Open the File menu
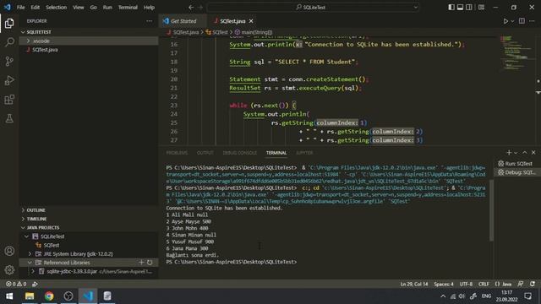The height and width of the screenshot is (304, 541). [20, 8]
